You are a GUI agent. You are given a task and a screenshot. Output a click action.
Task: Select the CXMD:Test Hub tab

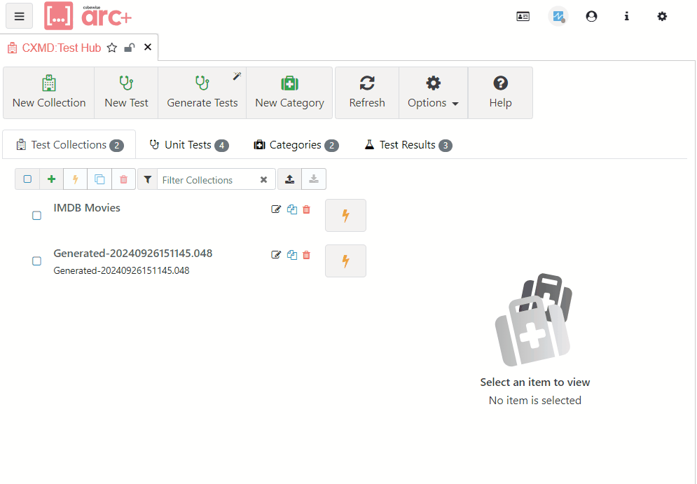coord(62,48)
